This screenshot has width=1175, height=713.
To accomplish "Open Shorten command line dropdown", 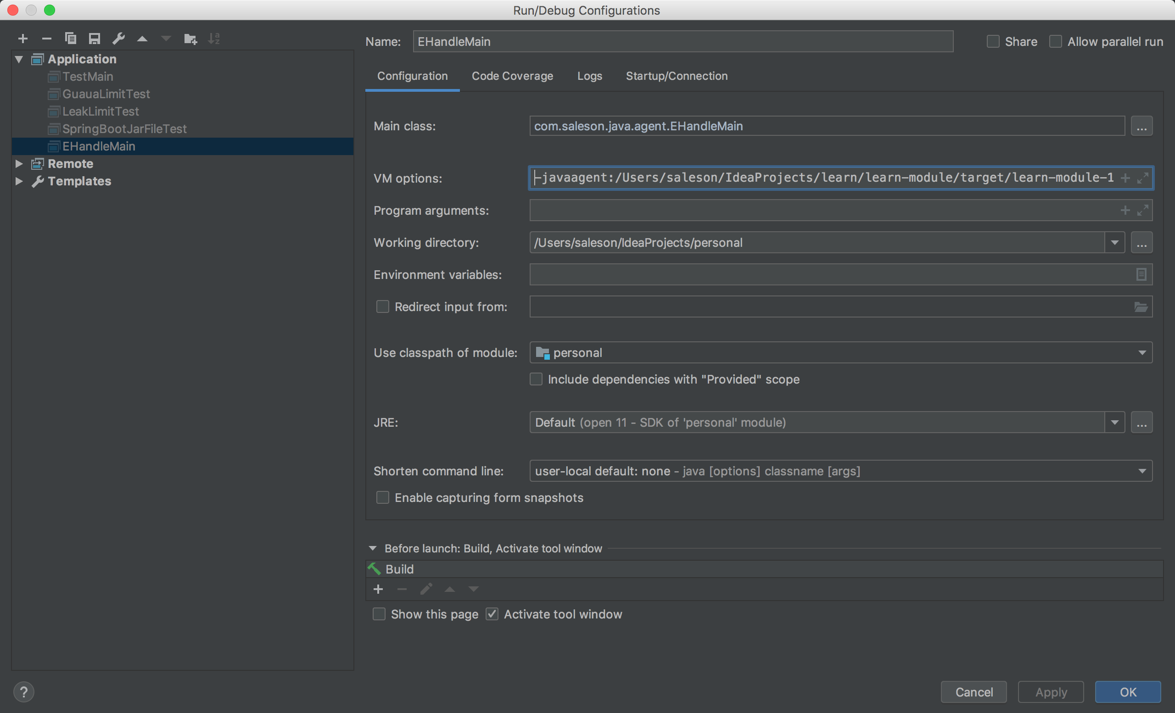I will point(1142,471).
